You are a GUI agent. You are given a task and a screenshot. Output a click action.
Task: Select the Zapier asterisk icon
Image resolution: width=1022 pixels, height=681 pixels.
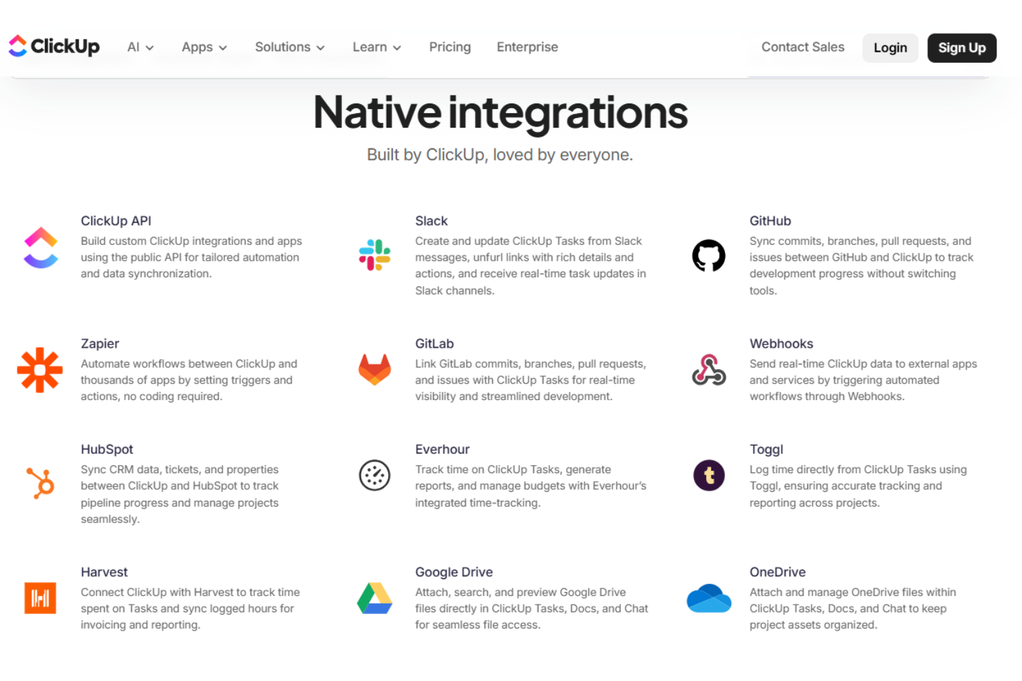40,370
